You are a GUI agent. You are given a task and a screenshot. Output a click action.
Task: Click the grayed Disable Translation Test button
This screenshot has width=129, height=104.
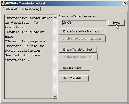(x=78, y=57)
